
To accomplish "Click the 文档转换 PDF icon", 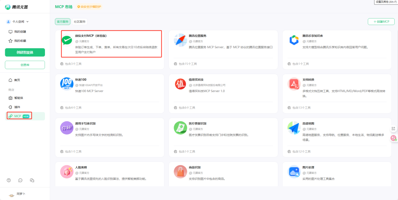I will pos(294,84).
